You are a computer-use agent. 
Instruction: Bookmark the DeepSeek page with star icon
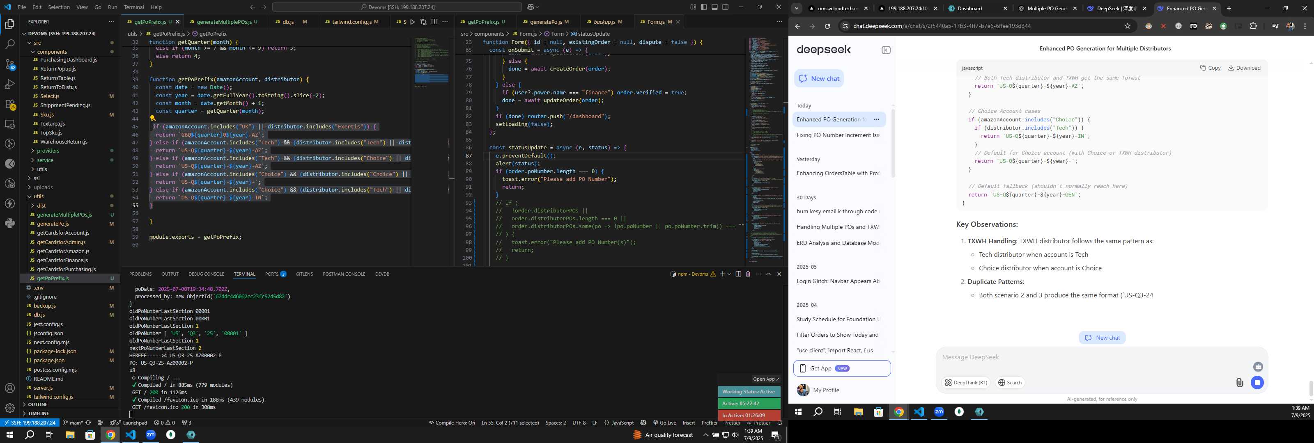1128,26
